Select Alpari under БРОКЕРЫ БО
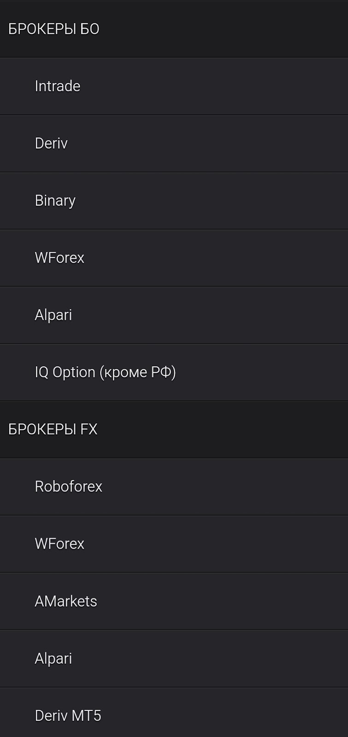Viewport: 348px width, 737px height. [174, 315]
